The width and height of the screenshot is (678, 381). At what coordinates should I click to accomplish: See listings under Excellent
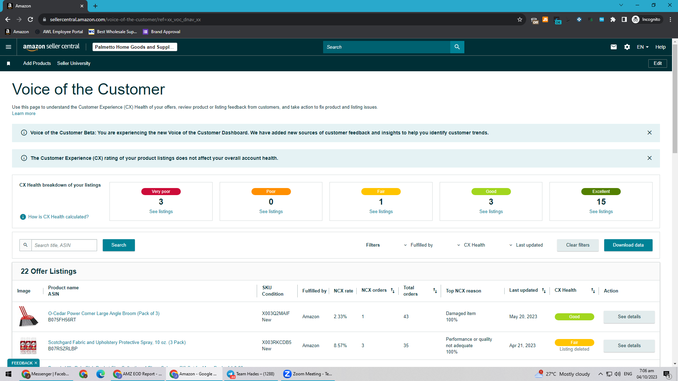(601, 212)
